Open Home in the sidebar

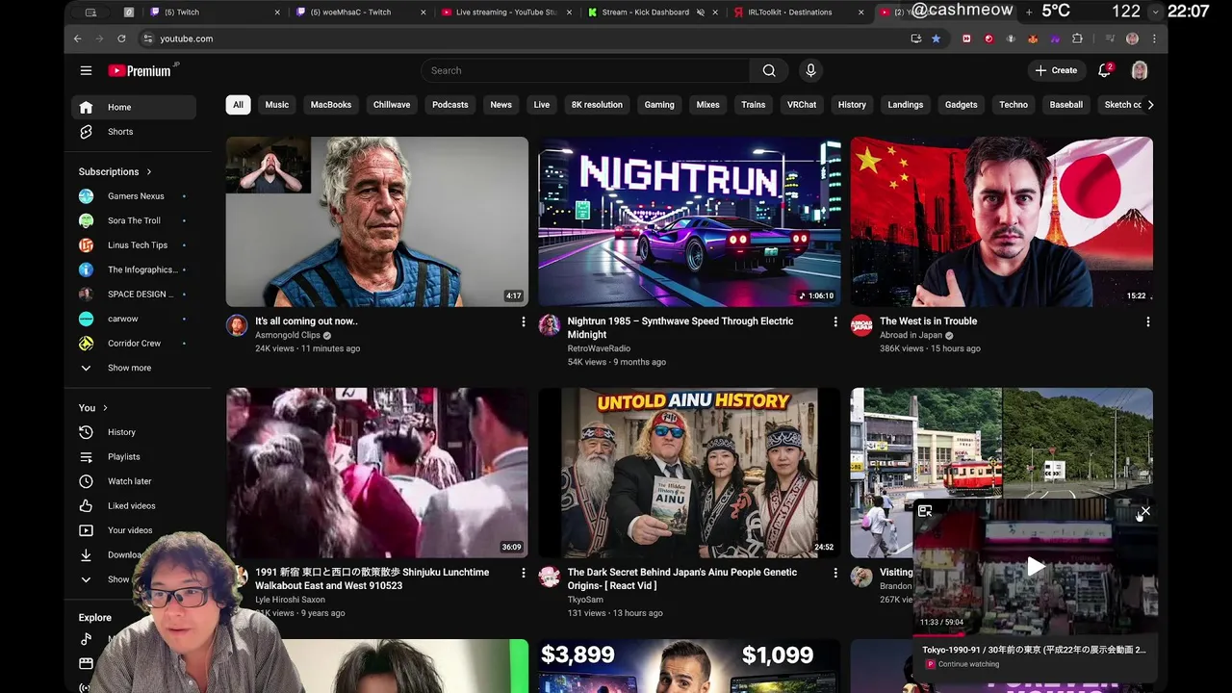point(134,107)
